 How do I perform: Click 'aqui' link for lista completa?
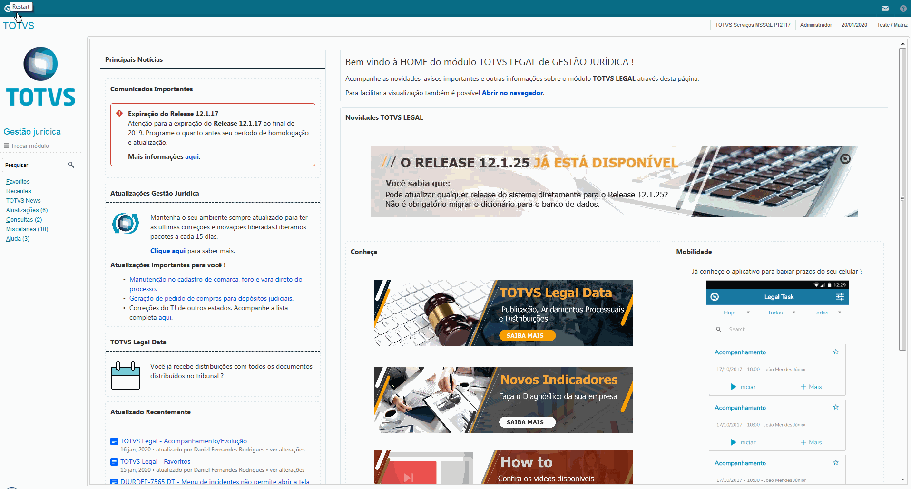165,317
